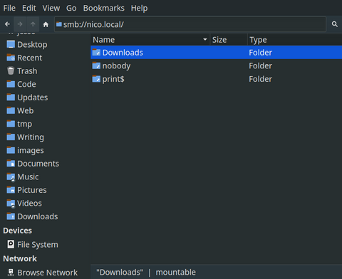Click the Browse Network icon
This screenshot has width=342, height=279.
(11, 273)
